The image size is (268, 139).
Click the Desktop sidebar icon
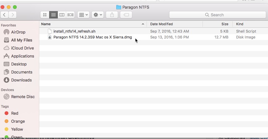[x=6, y=64]
